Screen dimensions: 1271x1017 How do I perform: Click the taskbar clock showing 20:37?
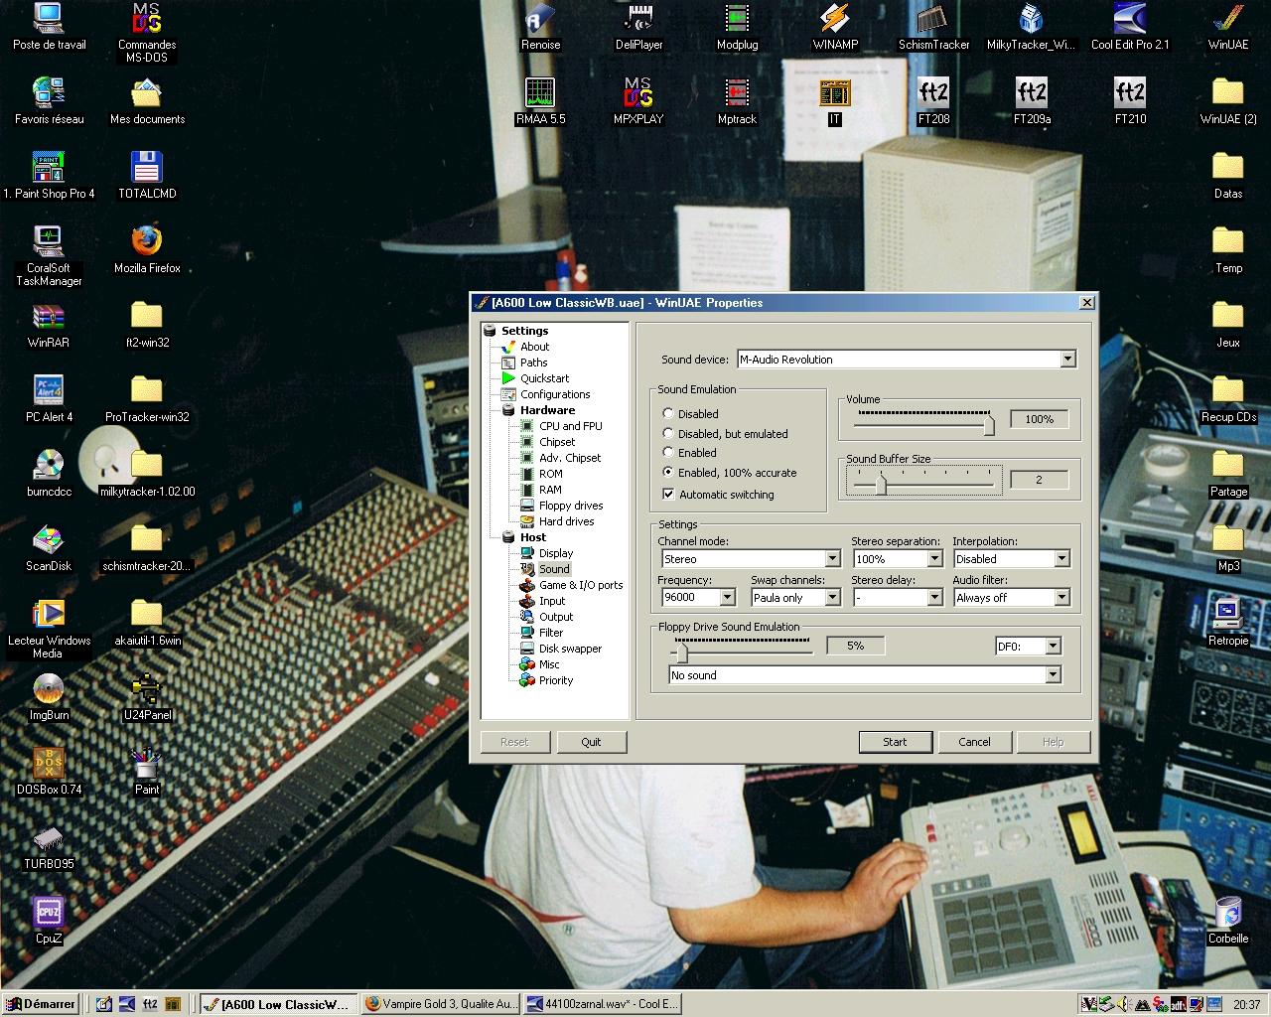[1246, 1004]
